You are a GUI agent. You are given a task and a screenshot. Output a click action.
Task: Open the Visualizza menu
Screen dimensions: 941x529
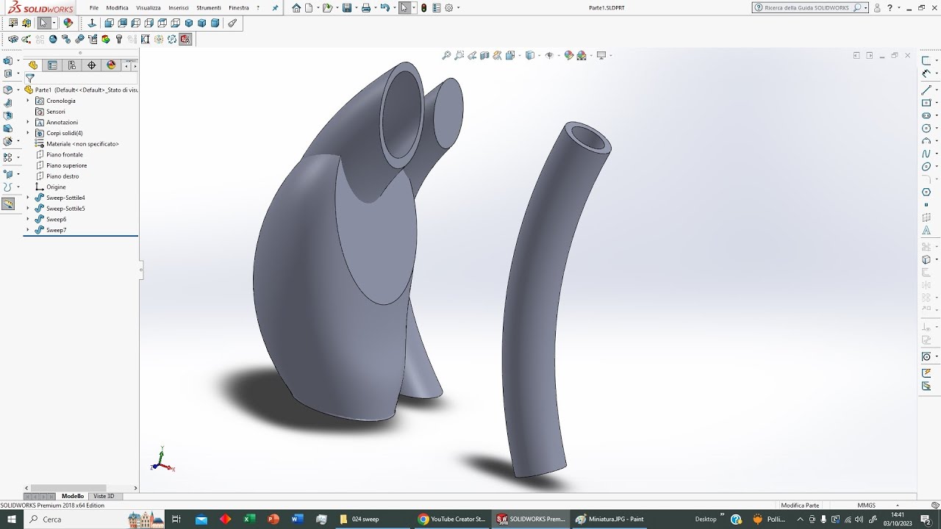(x=149, y=7)
